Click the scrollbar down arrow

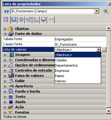(x=109, y=111)
